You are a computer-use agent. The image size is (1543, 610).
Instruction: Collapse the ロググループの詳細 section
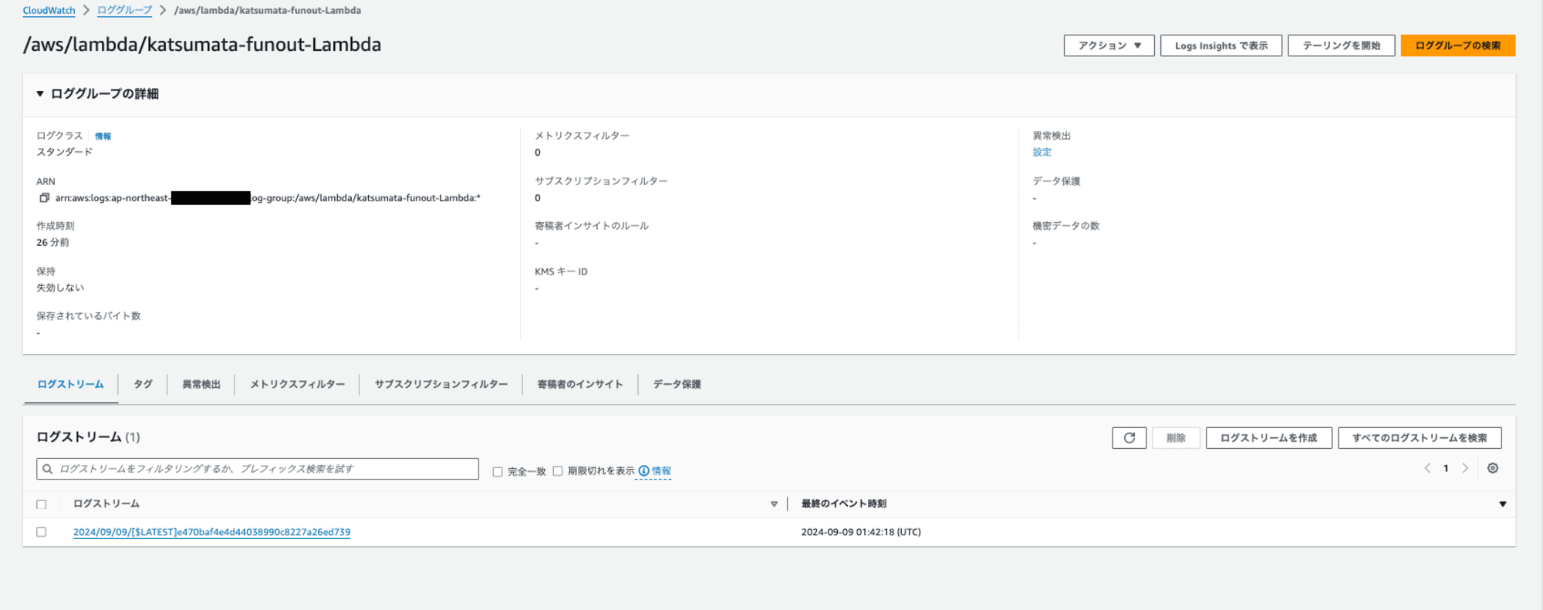point(40,93)
